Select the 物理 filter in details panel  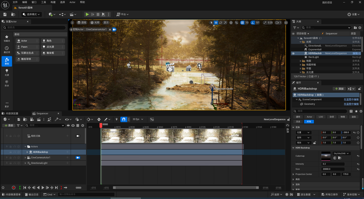(343, 117)
